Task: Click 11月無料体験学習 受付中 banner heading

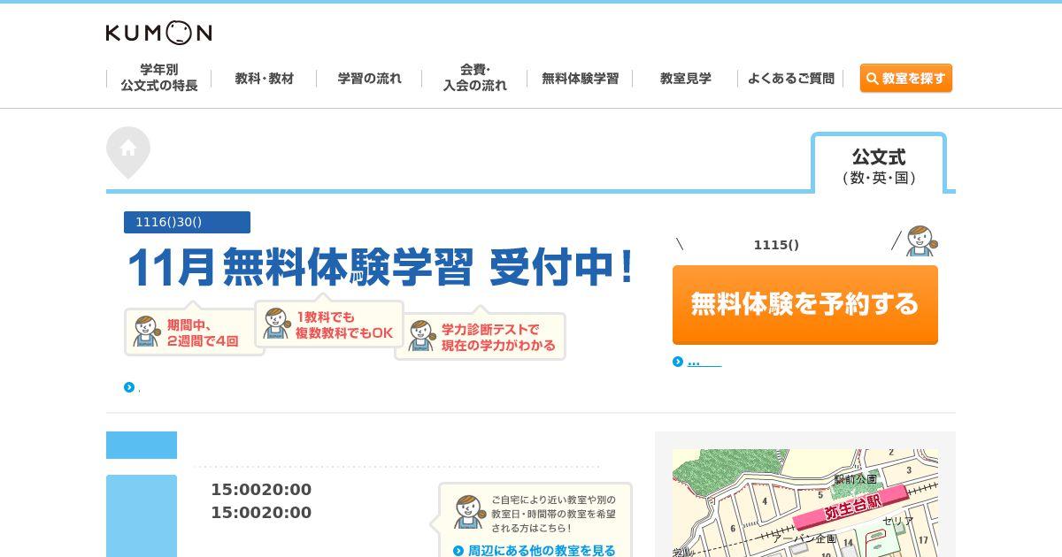Action: tap(381, 267)
